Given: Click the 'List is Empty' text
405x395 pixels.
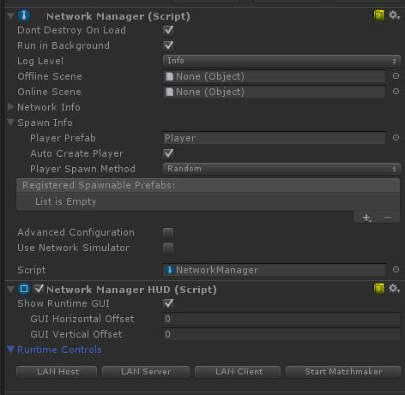Looking at the screenshot, I should tap(66, 201).
